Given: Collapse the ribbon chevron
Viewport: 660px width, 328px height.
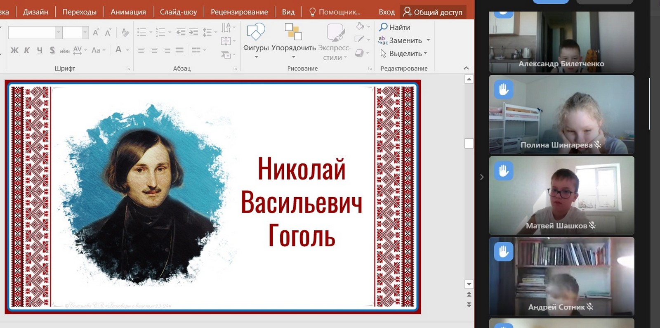Looking at the screenshot, I should [466, 68].
